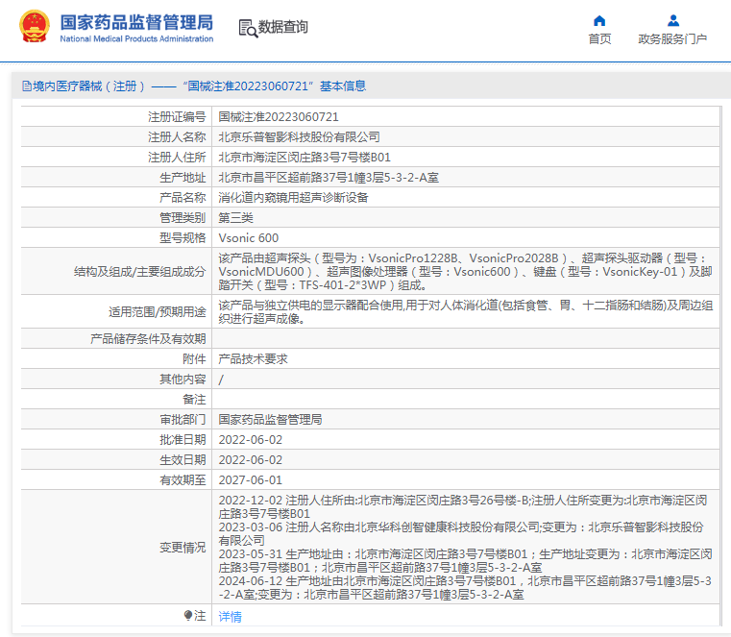Click the 生效日期 row label
The width and height of the screenshot is (731, 637).
(x=183, y=460)
